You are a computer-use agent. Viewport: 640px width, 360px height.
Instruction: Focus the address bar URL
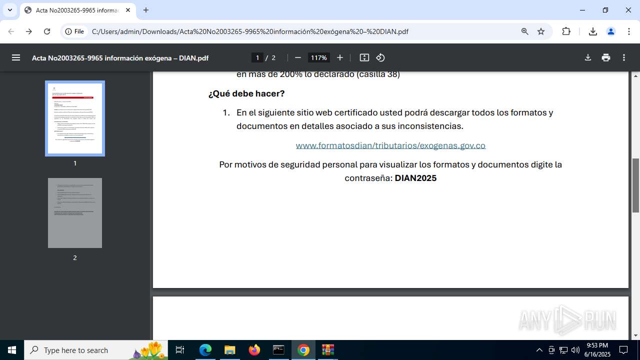coord(250,31)
